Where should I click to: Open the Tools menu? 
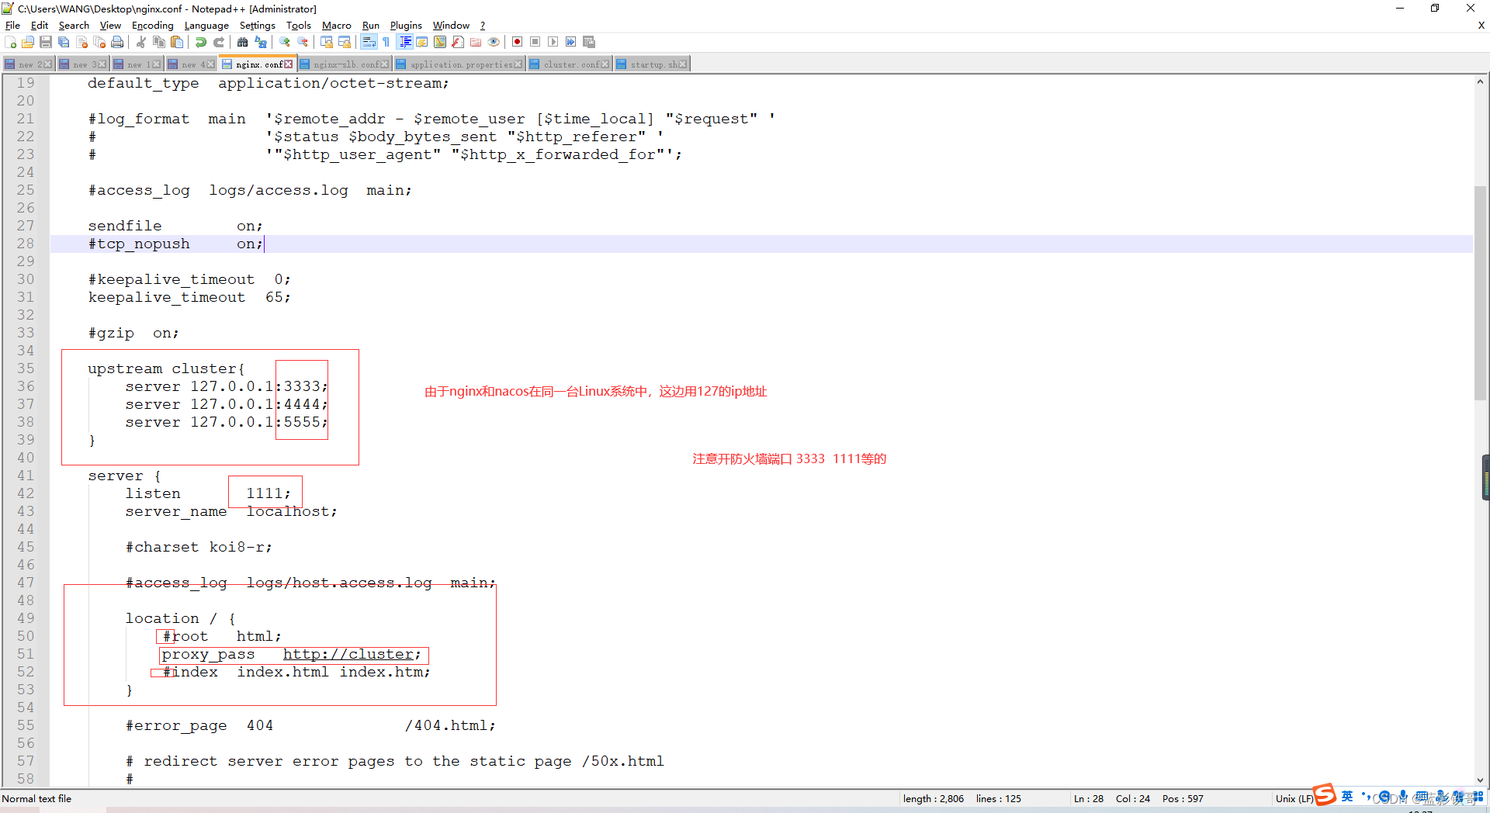299,26
